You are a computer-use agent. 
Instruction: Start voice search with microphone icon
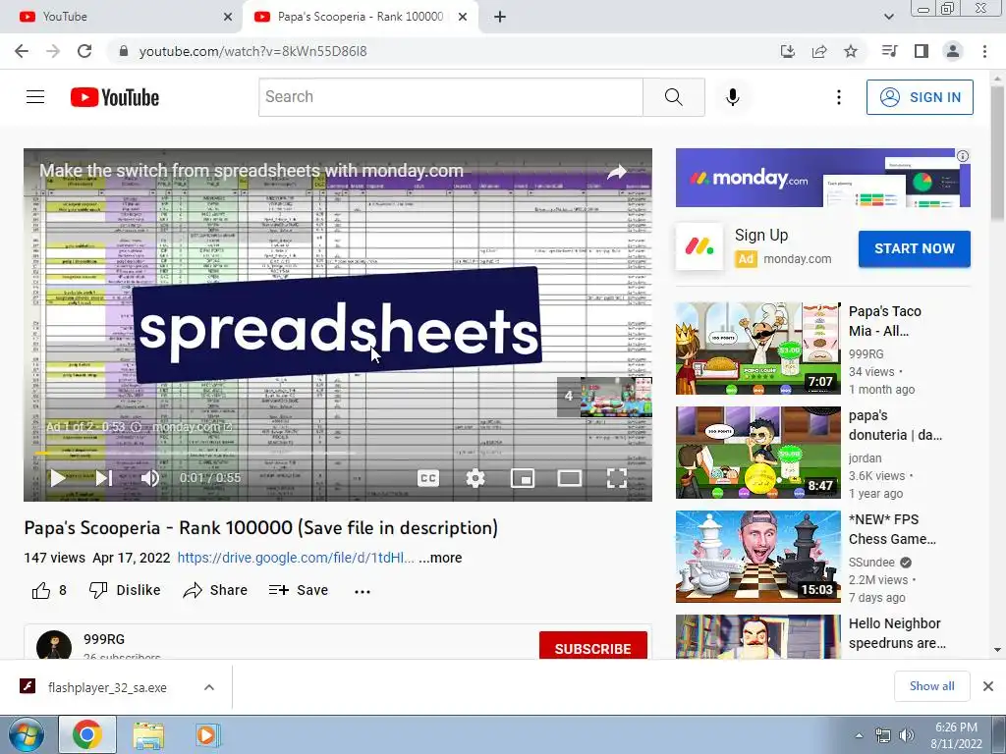[732, 97]
